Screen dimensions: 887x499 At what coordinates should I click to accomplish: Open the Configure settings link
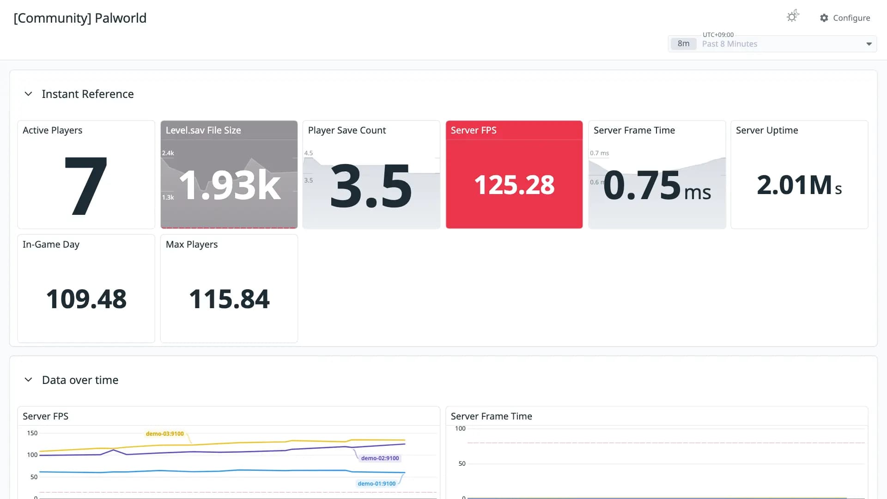point(845,18)
